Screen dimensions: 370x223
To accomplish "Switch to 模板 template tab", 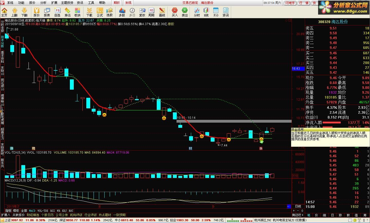I will click(16, 211).
